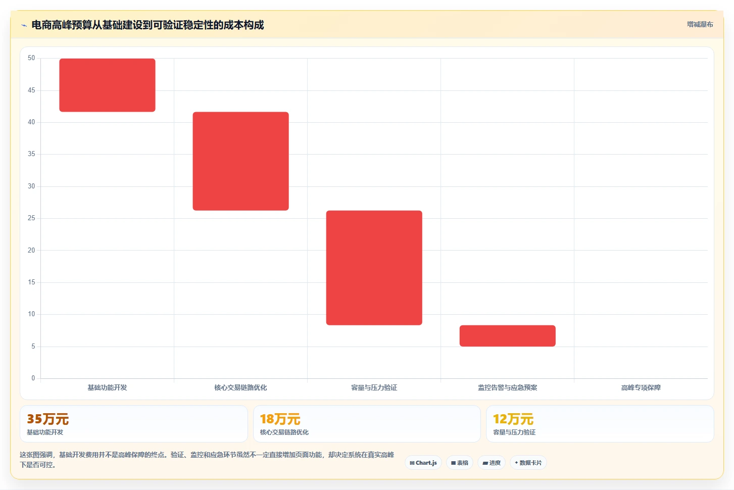Viewport: 734px width, 490px height.
Task: Select the 表格 tag chip
Action: 460,463
